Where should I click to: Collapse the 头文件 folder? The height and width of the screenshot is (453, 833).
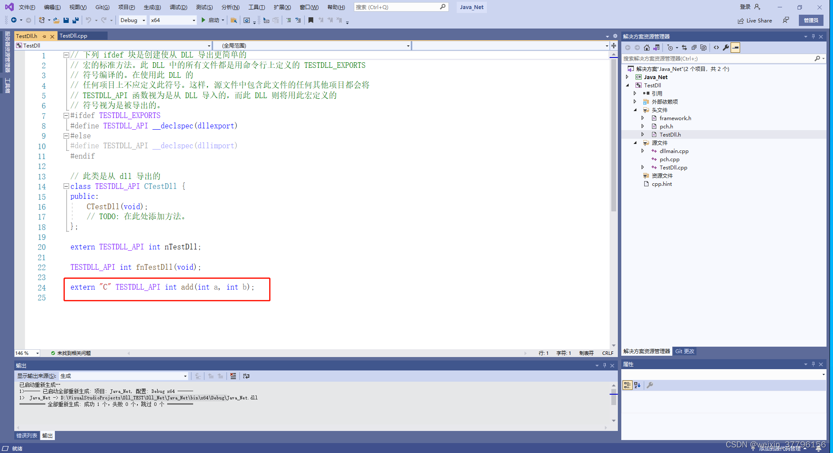coord(635,110)
